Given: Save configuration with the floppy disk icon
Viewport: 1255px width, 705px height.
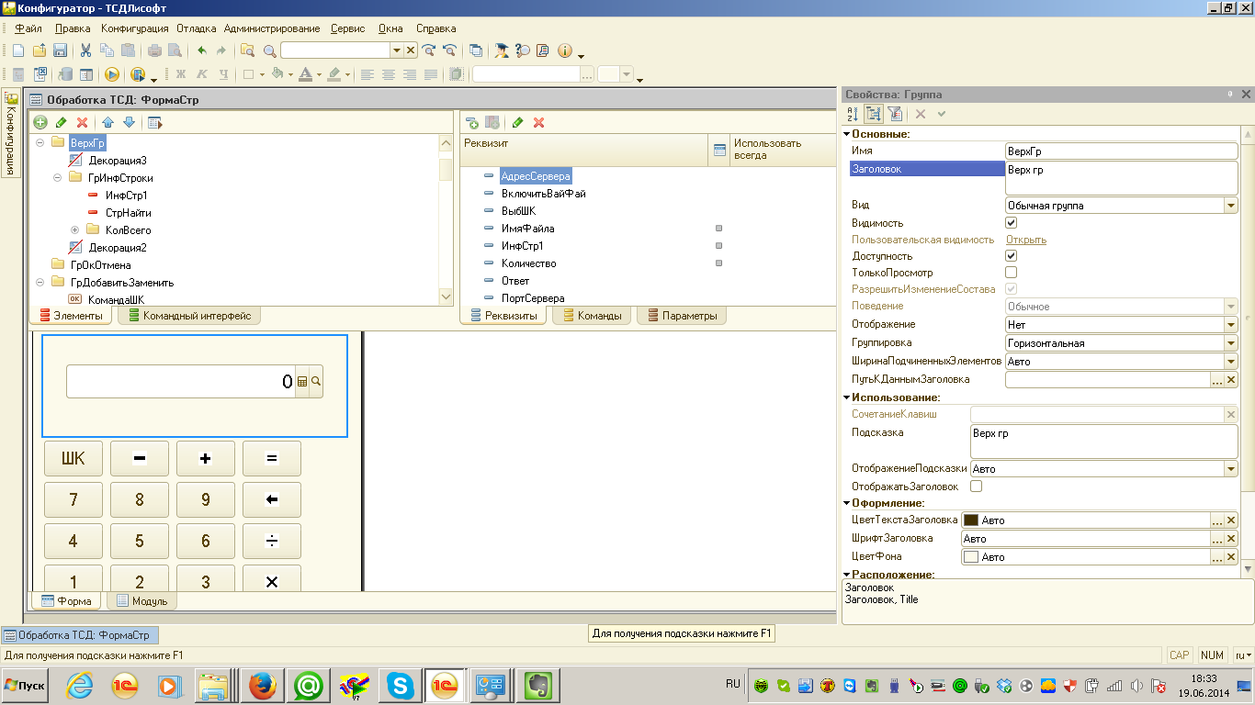Looking at the screenshot, I should pos(60,50).
